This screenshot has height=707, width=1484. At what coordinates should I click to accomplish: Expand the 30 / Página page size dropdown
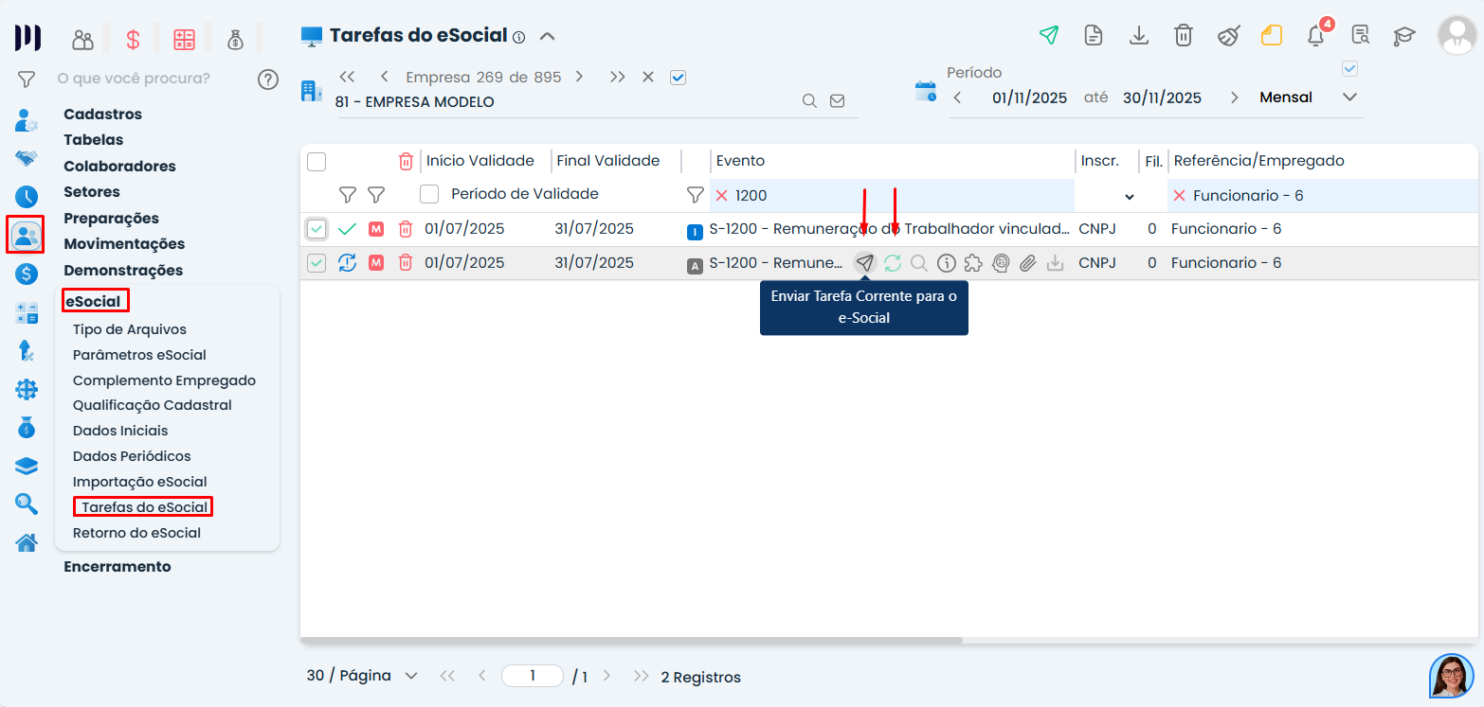410,677
